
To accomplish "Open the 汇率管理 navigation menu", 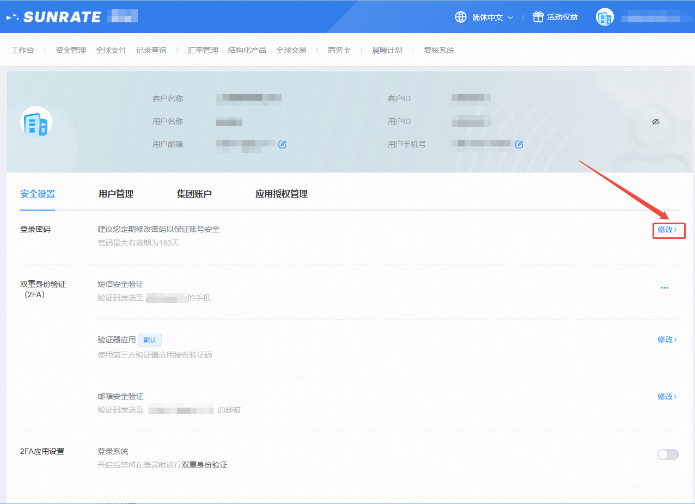I will 203,50.
